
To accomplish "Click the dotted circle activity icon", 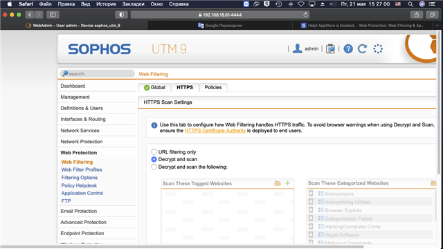I will 378,49.
